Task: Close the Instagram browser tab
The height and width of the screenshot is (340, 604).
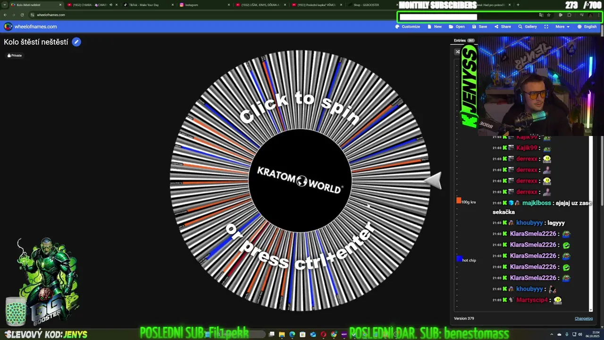Action: click(x=229, y=5)
